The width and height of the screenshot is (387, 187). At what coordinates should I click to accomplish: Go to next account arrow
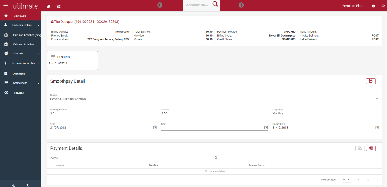click(241, 5)
